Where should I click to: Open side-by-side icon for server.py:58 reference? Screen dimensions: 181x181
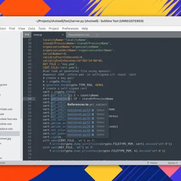click(92, 127)
